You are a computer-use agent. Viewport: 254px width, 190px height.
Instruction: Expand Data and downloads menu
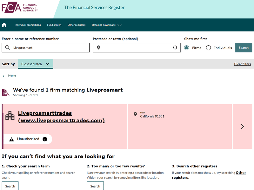click(x=107, y=25)
